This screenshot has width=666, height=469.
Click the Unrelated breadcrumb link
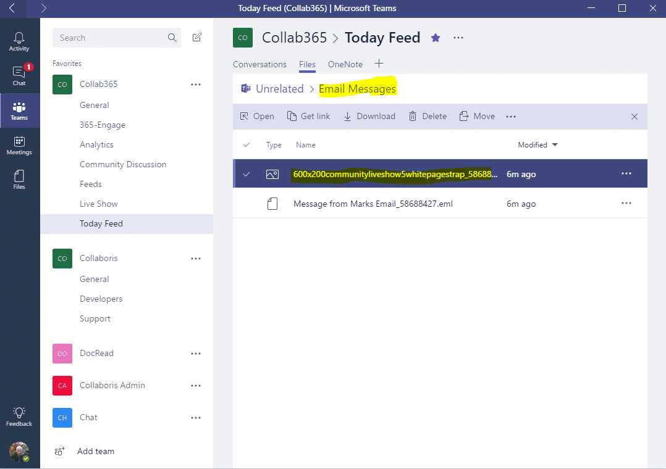coord(279,89)
